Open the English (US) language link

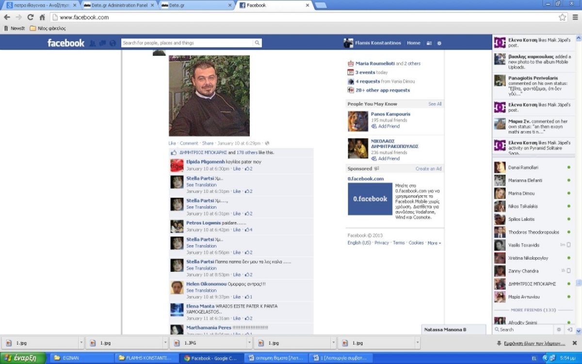click(359, 243)
